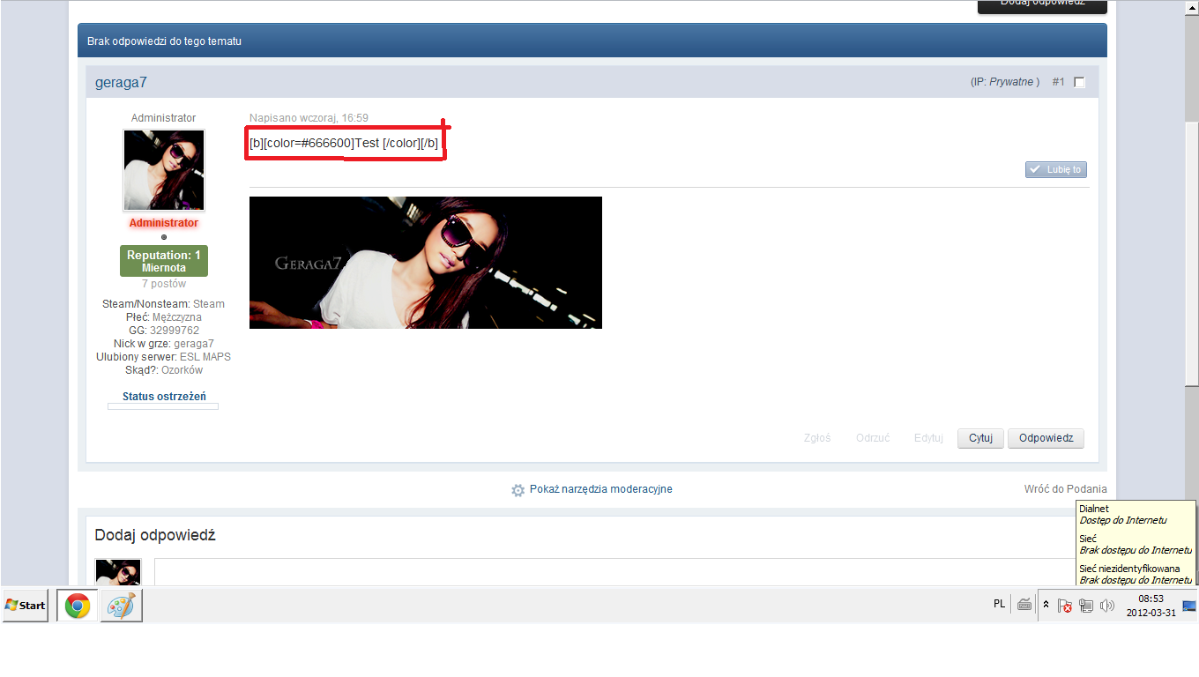This screenshot has height=677, width=1199.
Task: Open the PL input language selector
Action: [999, 604]
